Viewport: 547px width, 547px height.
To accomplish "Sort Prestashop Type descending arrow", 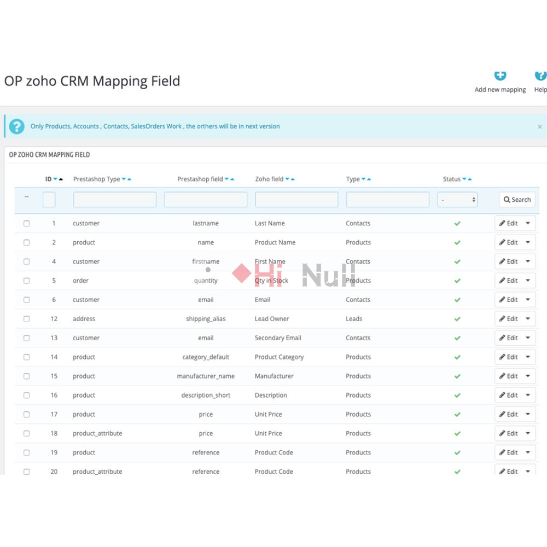I will coord(124,179).
